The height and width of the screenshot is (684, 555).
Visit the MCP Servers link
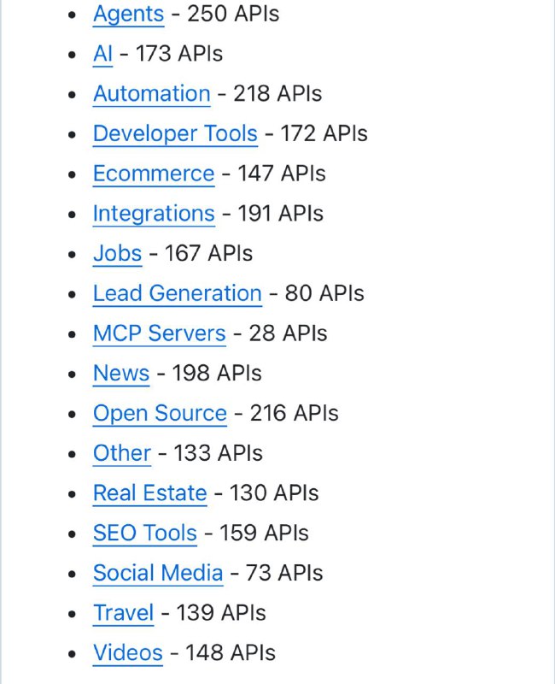(x=159, y=333)
